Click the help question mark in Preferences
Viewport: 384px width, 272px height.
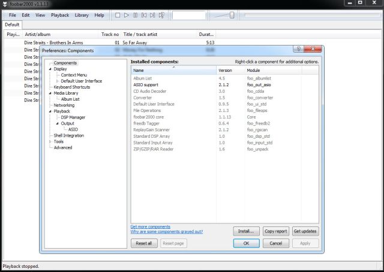point(298,49)
